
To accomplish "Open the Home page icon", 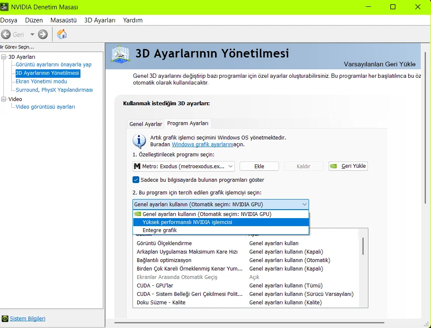I will 61,34.
